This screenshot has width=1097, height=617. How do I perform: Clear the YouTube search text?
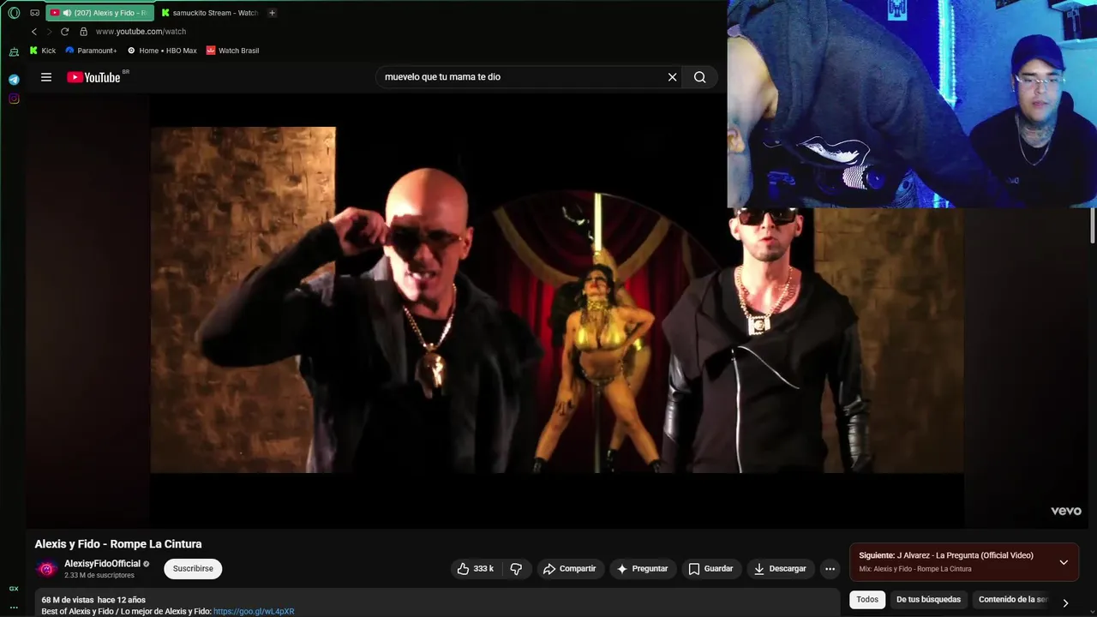click(x=673, y=77)
